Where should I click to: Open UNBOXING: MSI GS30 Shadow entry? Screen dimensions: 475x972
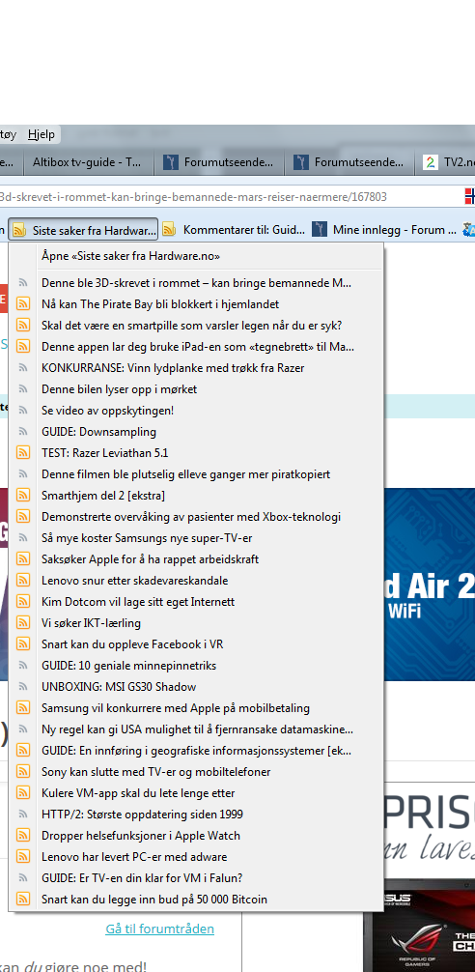(196, 687)
